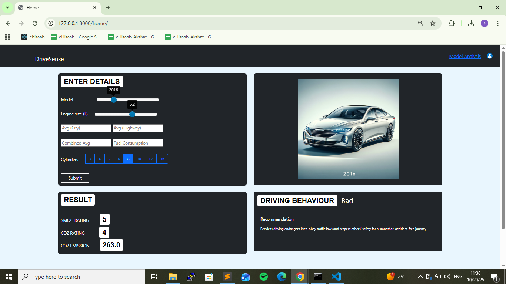Launch Visual Studio Code from the taskbar
The height and width of the screenshot is (284, 506).
[336, 277]
